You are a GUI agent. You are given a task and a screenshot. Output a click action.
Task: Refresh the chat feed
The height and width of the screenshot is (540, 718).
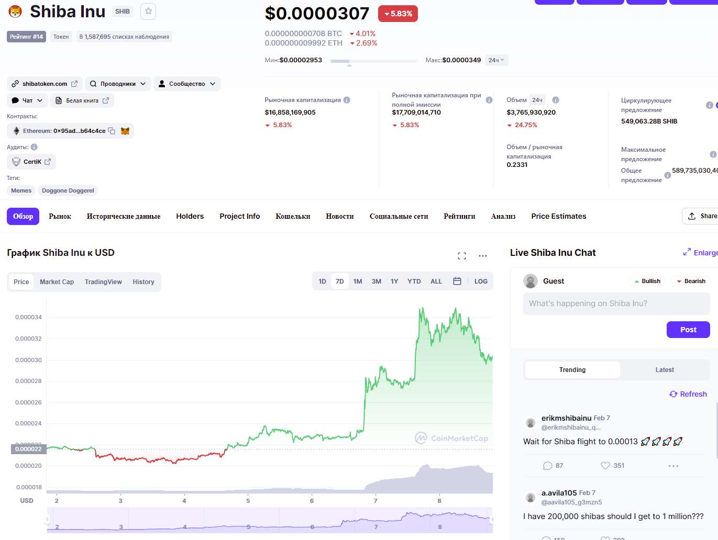tap(688, 394)
